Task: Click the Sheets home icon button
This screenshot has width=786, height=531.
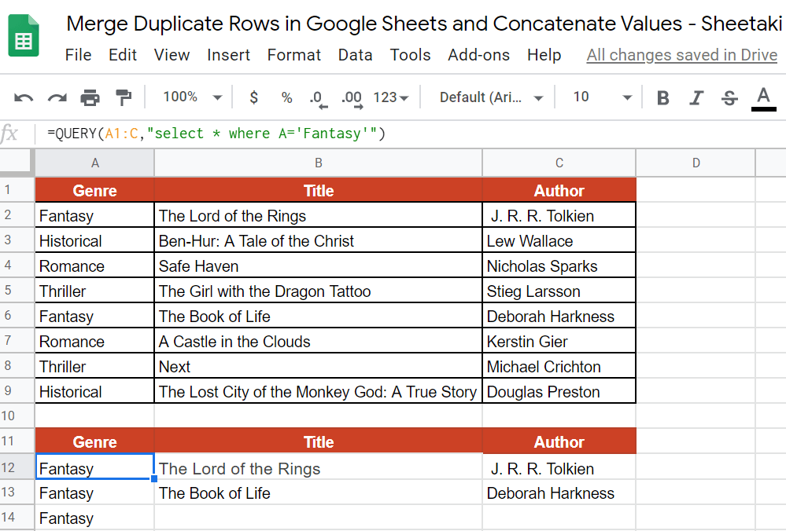Action: pyautogui.click(x=24, y=35)
